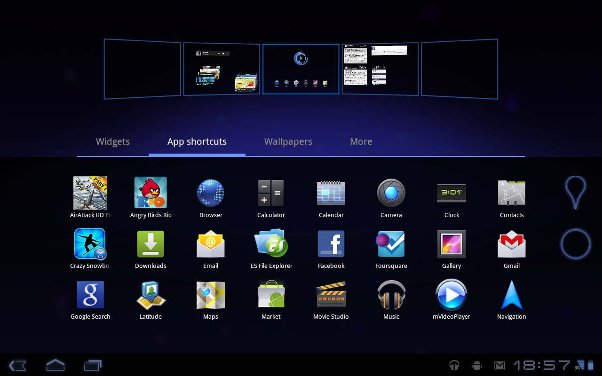Tap the battery status indicator
Image resolution: width=602 pixels, height=376 pixels.
click(x=591, y=365)
